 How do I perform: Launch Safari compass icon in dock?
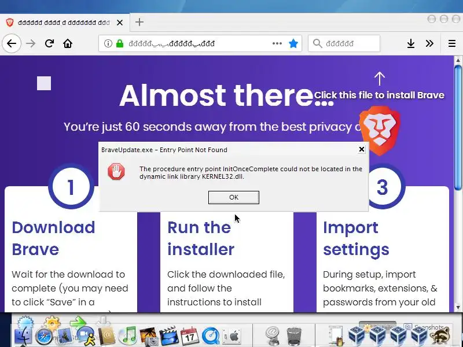[44, 336]
